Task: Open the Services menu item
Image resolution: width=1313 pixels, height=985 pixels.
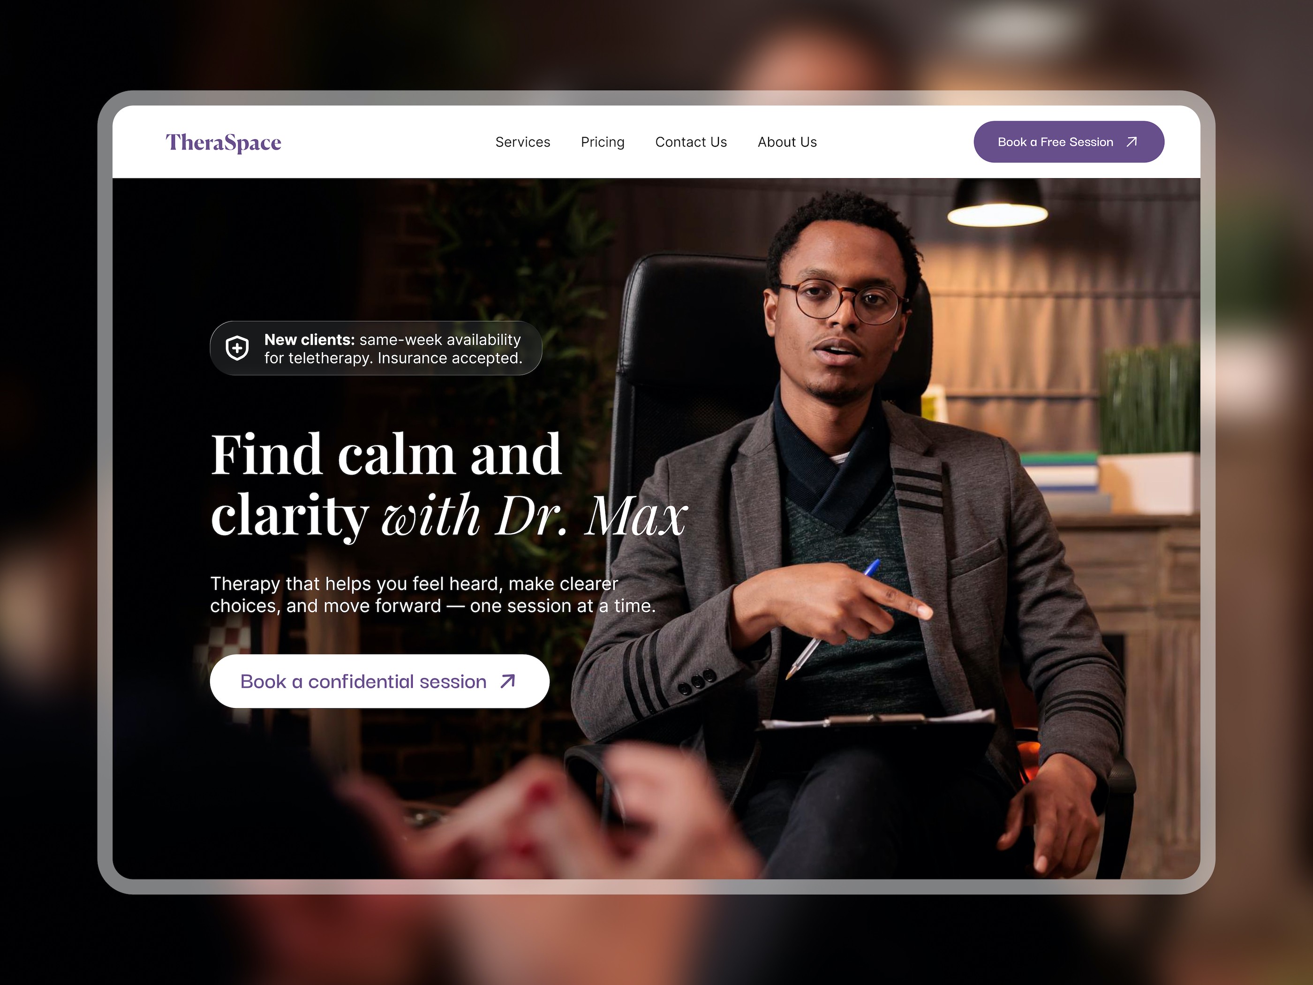Action: pyautogui.click(x=523, y=142)
